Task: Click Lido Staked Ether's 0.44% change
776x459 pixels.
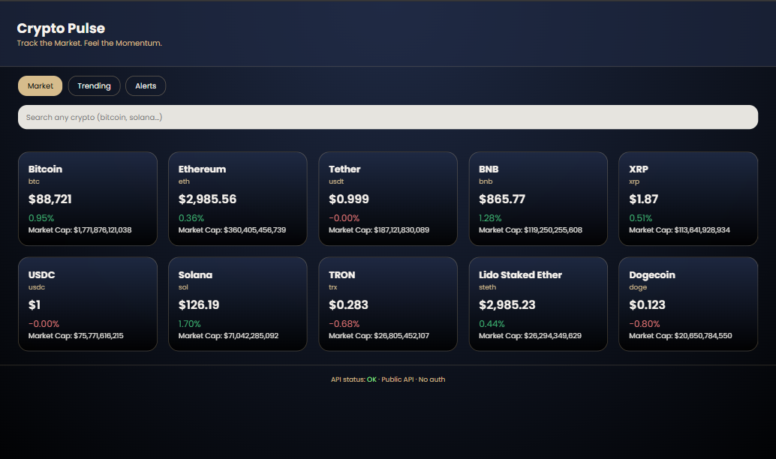Action: pyautogui.click(x=492, y=324)
